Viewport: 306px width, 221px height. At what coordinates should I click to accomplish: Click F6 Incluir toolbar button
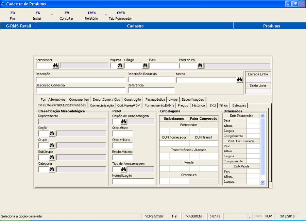point(37,15)
